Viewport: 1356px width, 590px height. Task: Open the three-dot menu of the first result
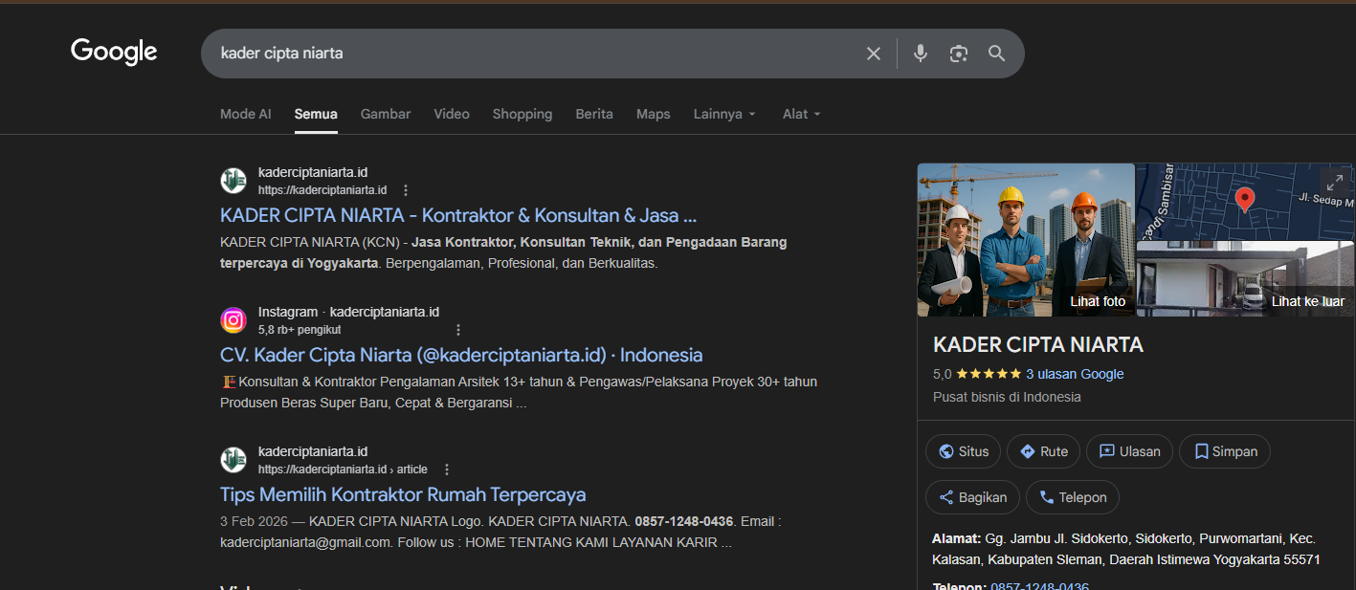(x=406, y=190)
